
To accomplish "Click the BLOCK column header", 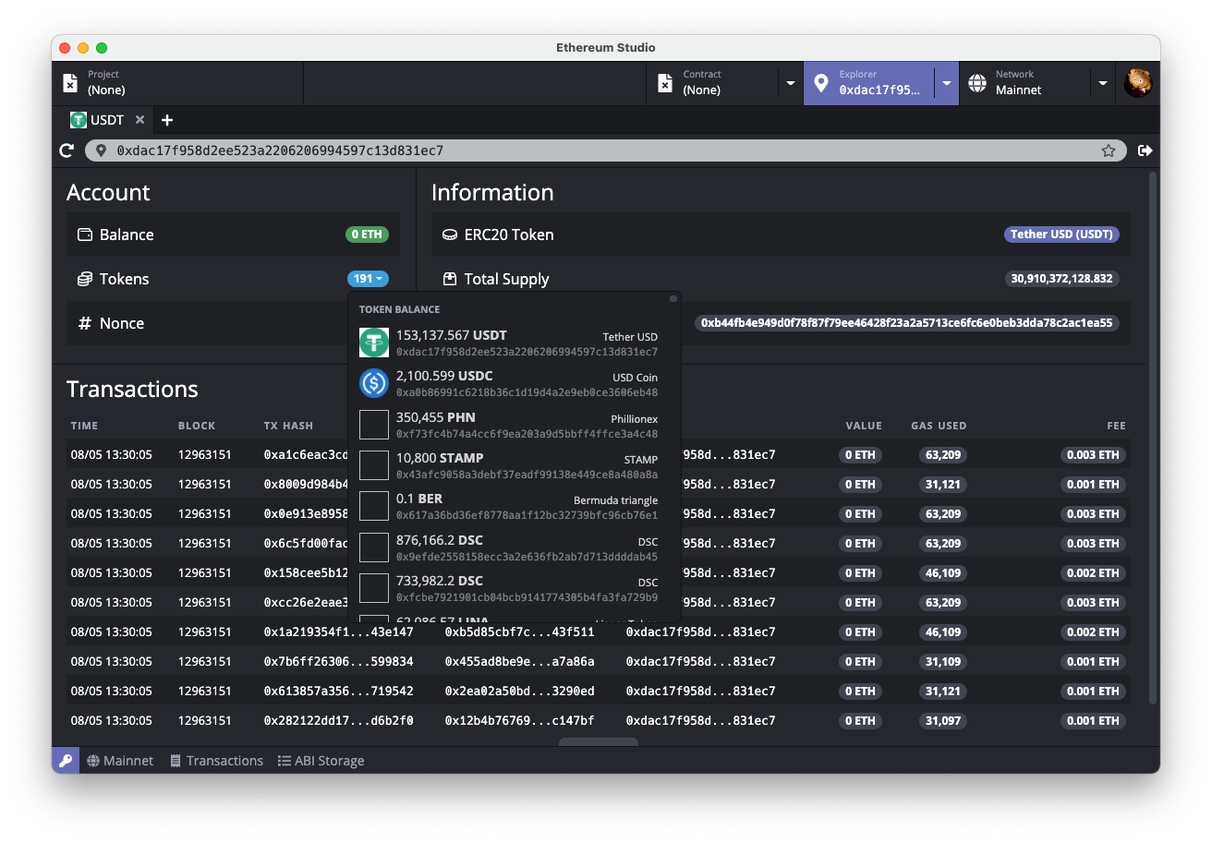I will (197, 426).
